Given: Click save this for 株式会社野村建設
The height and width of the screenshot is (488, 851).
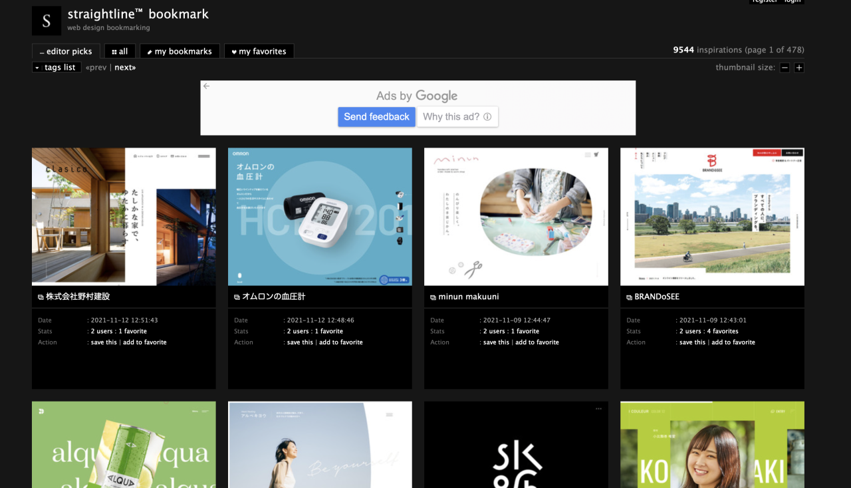Looking at the screenshot, I should point(104,342).
